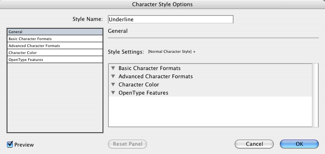Image resolution: width=325 pixels, height=154 pixels.
Task: Click the "OpenType Features" settings row label
Action: (144, 93)
